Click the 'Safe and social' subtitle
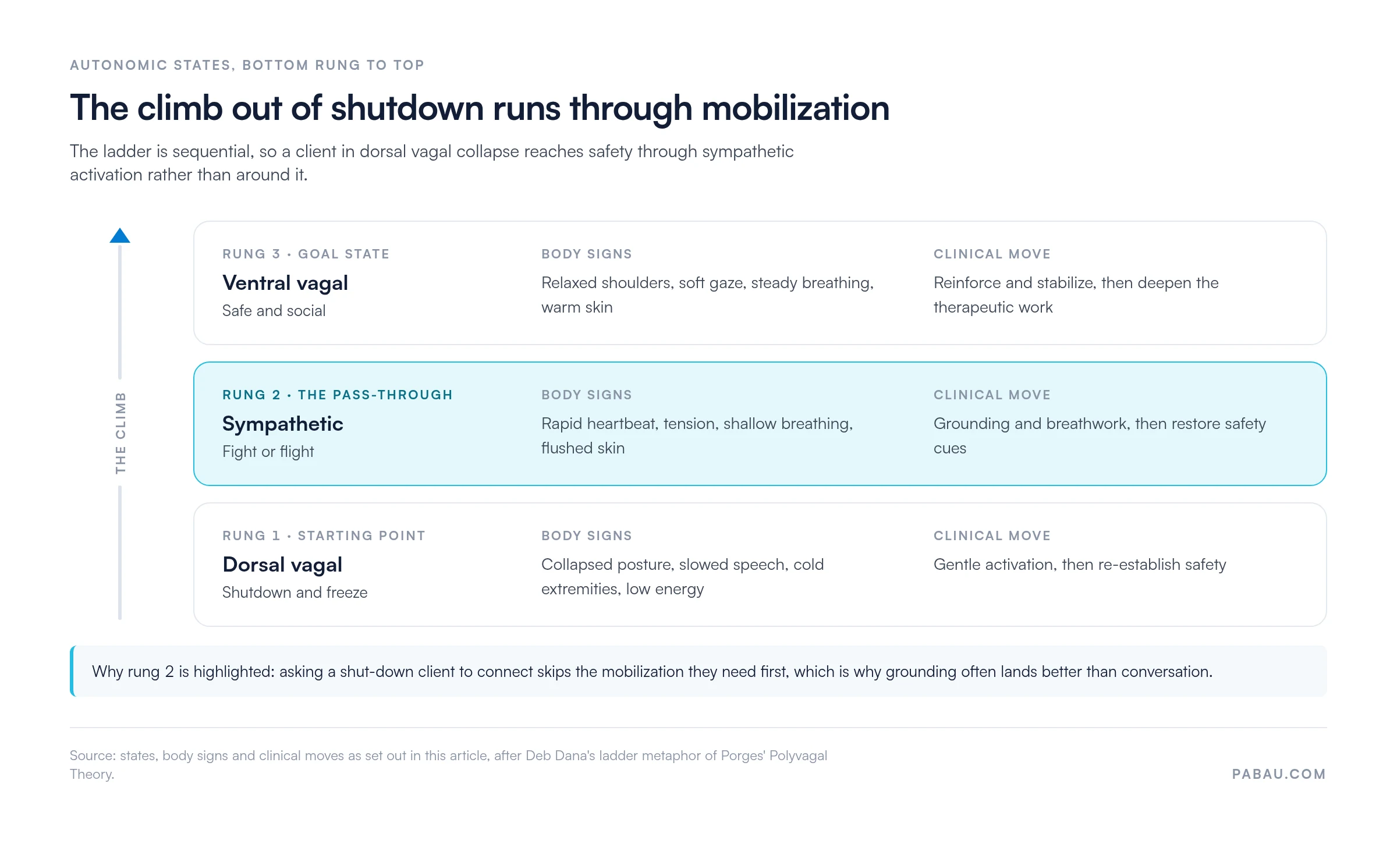The image size is (1397, 844). (x=274, y=311)
